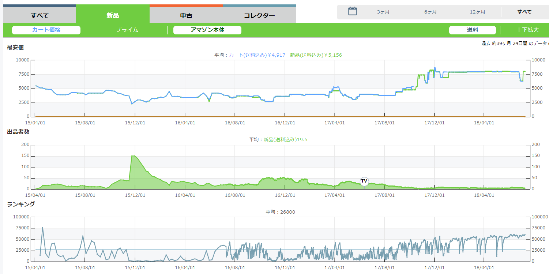The width and height of the screenshot is (549, 274).
Task: Switch to the すべて condition tab
Action: [40, 16]
